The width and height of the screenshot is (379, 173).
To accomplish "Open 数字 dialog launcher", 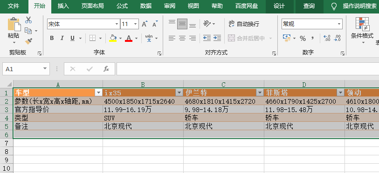I will (343, 53).
